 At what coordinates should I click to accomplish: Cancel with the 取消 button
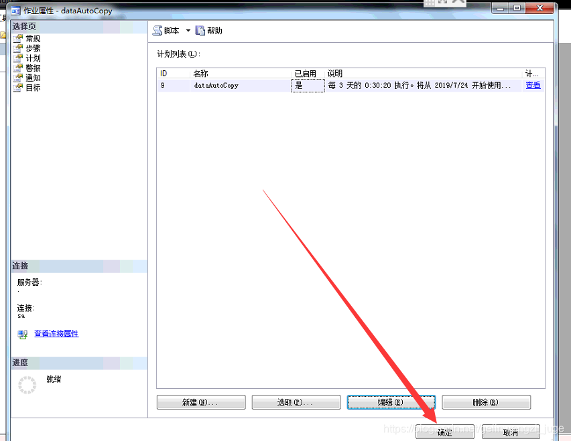(511, 432)
